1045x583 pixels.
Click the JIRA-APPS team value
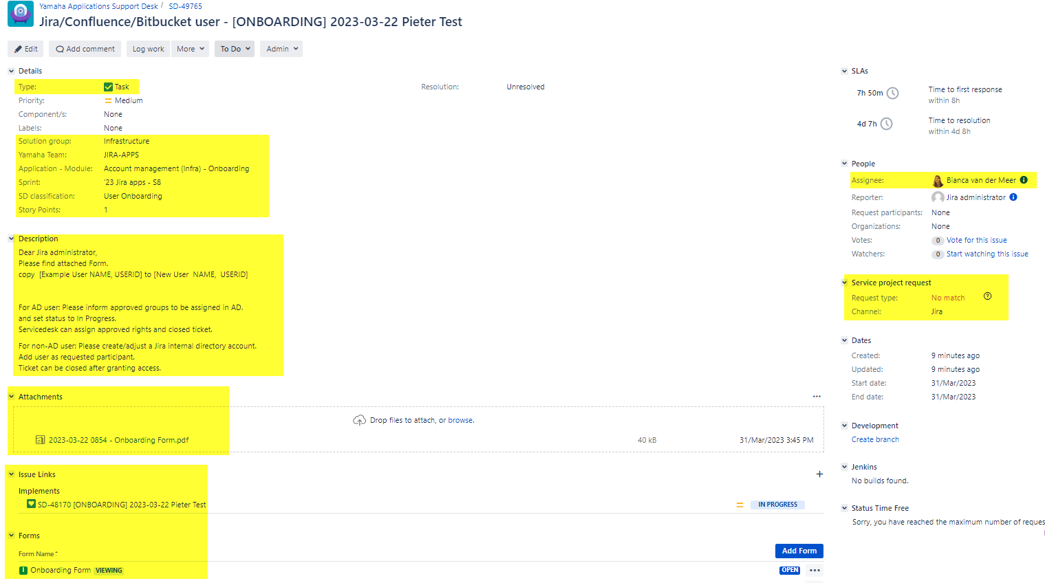121,155
